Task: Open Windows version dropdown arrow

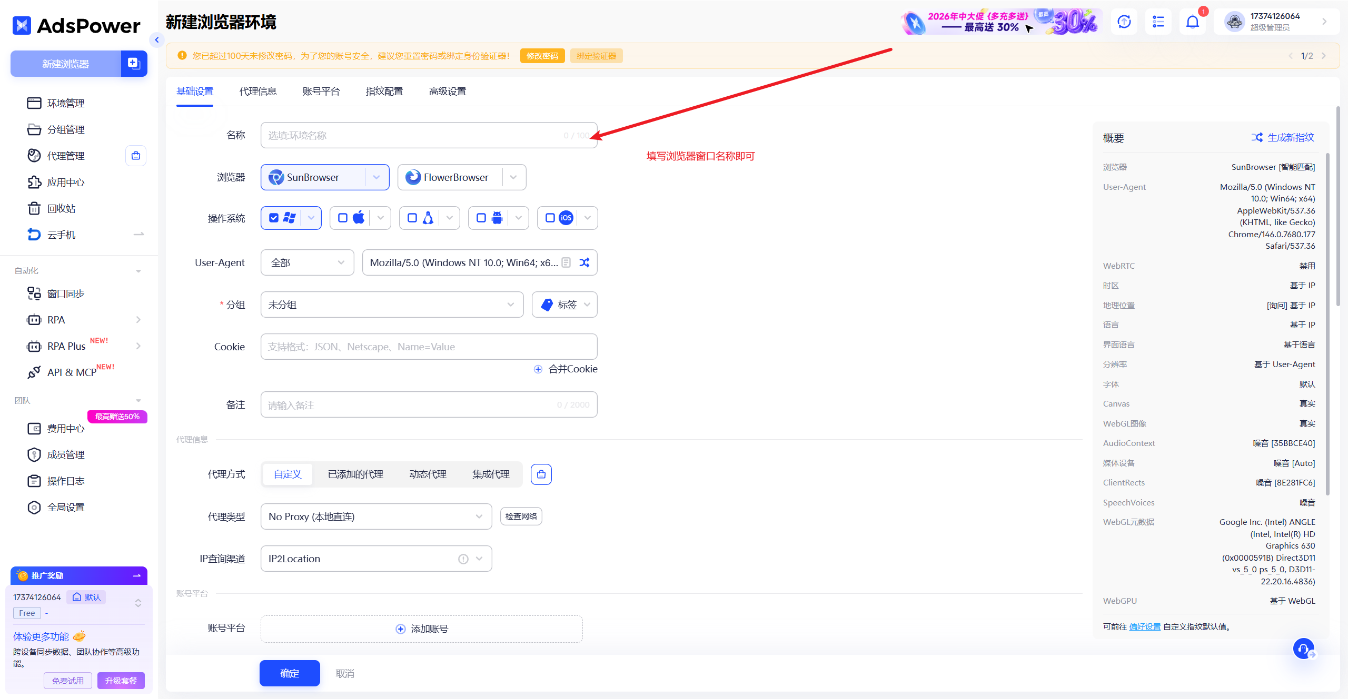Action: coord(311,218)
